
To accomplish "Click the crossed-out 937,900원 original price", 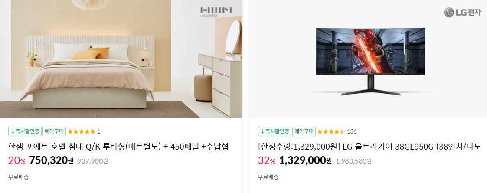I will tap(92, 161).
